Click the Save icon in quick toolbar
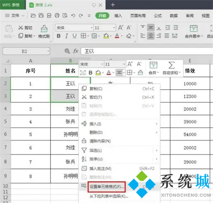Screen dimensions: 213x203 coord(41,15)
